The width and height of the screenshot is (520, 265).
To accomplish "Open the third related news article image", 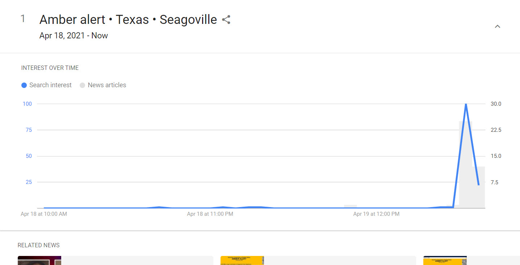I will pos(445,260).
